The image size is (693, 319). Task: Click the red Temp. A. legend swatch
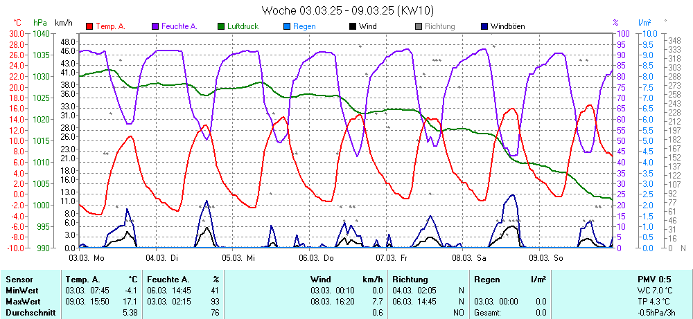point(89,26)
